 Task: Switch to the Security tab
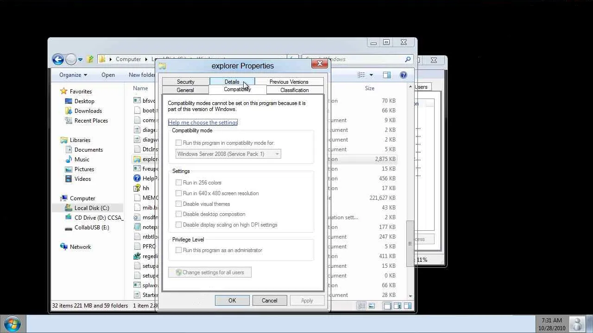tap(186, 82)
